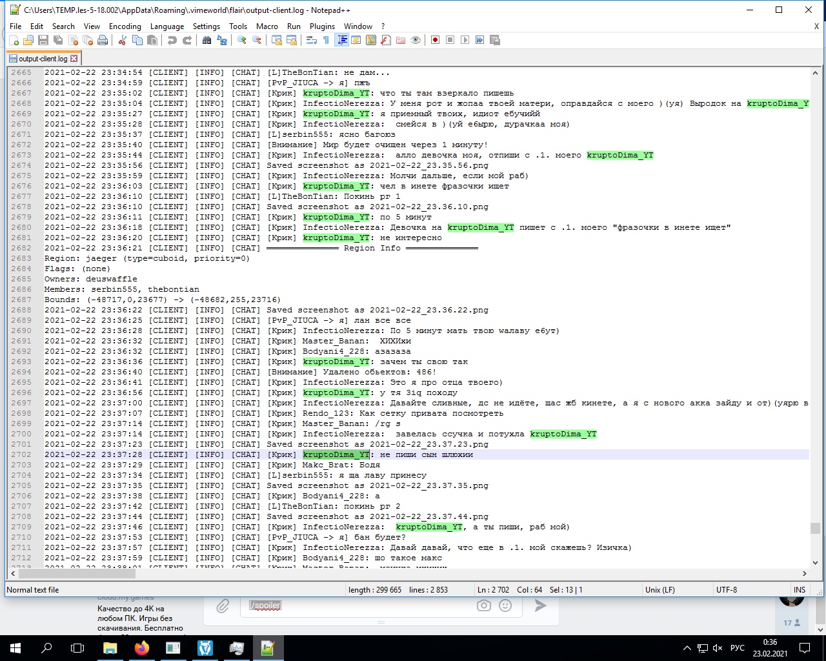Open the File menu
The height and width of the screenshot is (661, 826).
click(15, 26)
